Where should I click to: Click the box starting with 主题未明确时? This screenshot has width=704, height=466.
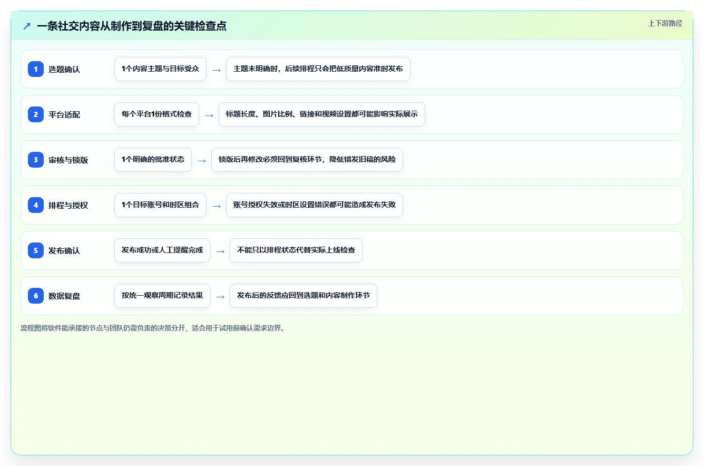tap(318, 69)
